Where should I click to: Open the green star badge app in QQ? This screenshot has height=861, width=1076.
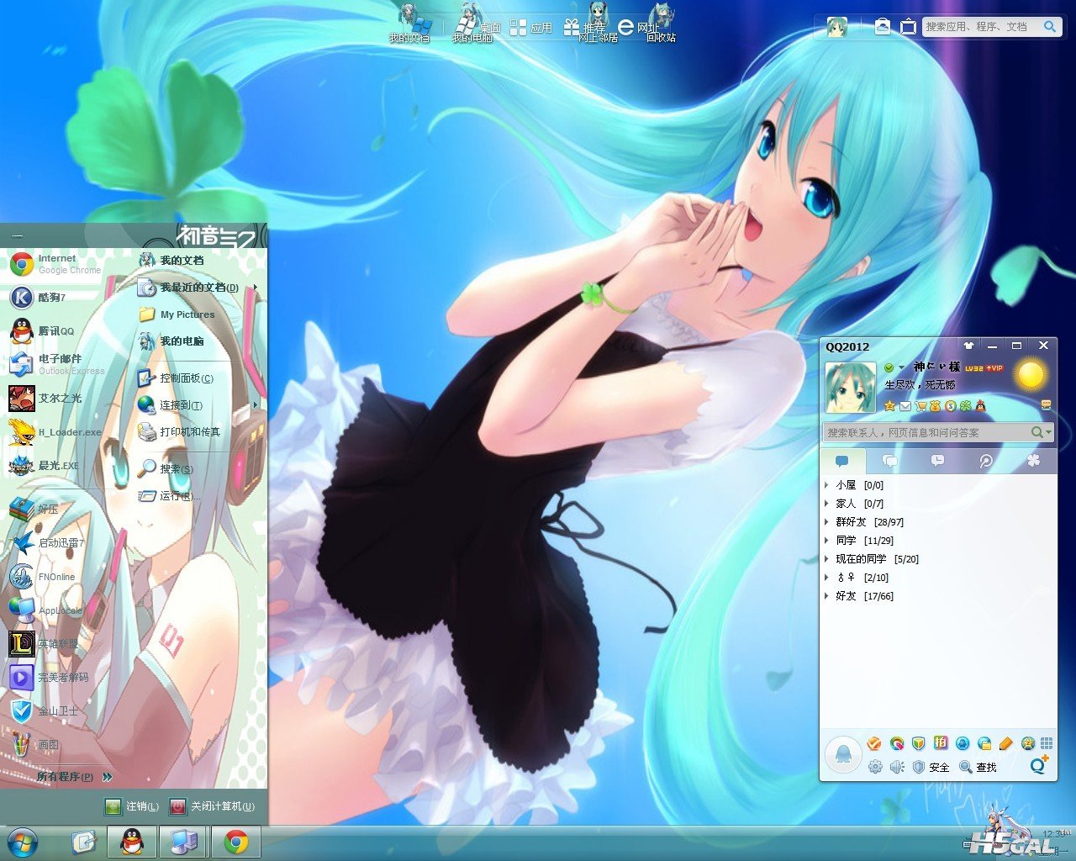click(x=1027, y=743)
